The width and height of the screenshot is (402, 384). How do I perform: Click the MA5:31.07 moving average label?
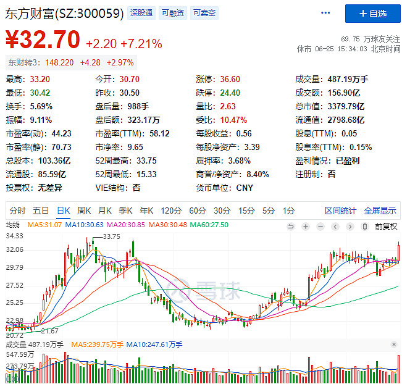[44, 225]
